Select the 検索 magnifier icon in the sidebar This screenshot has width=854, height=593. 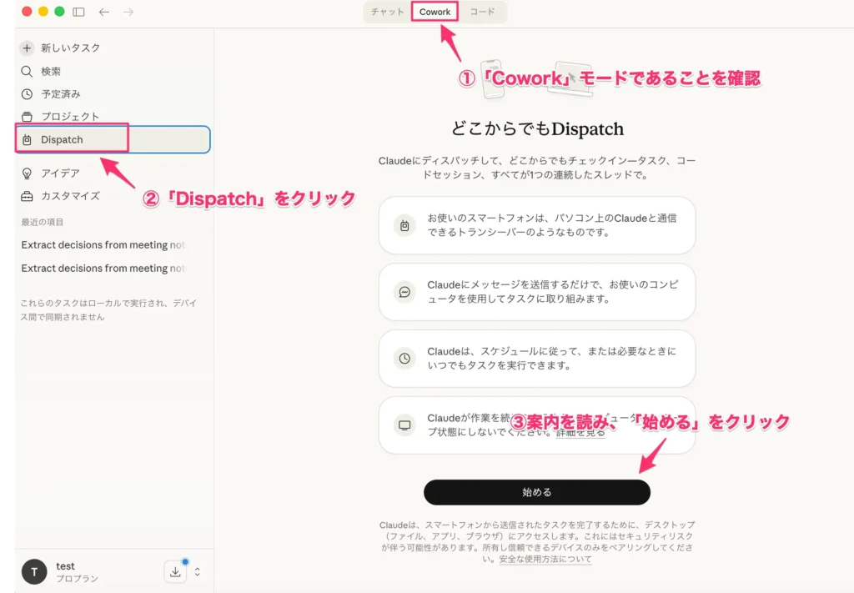tap(28, 71)
